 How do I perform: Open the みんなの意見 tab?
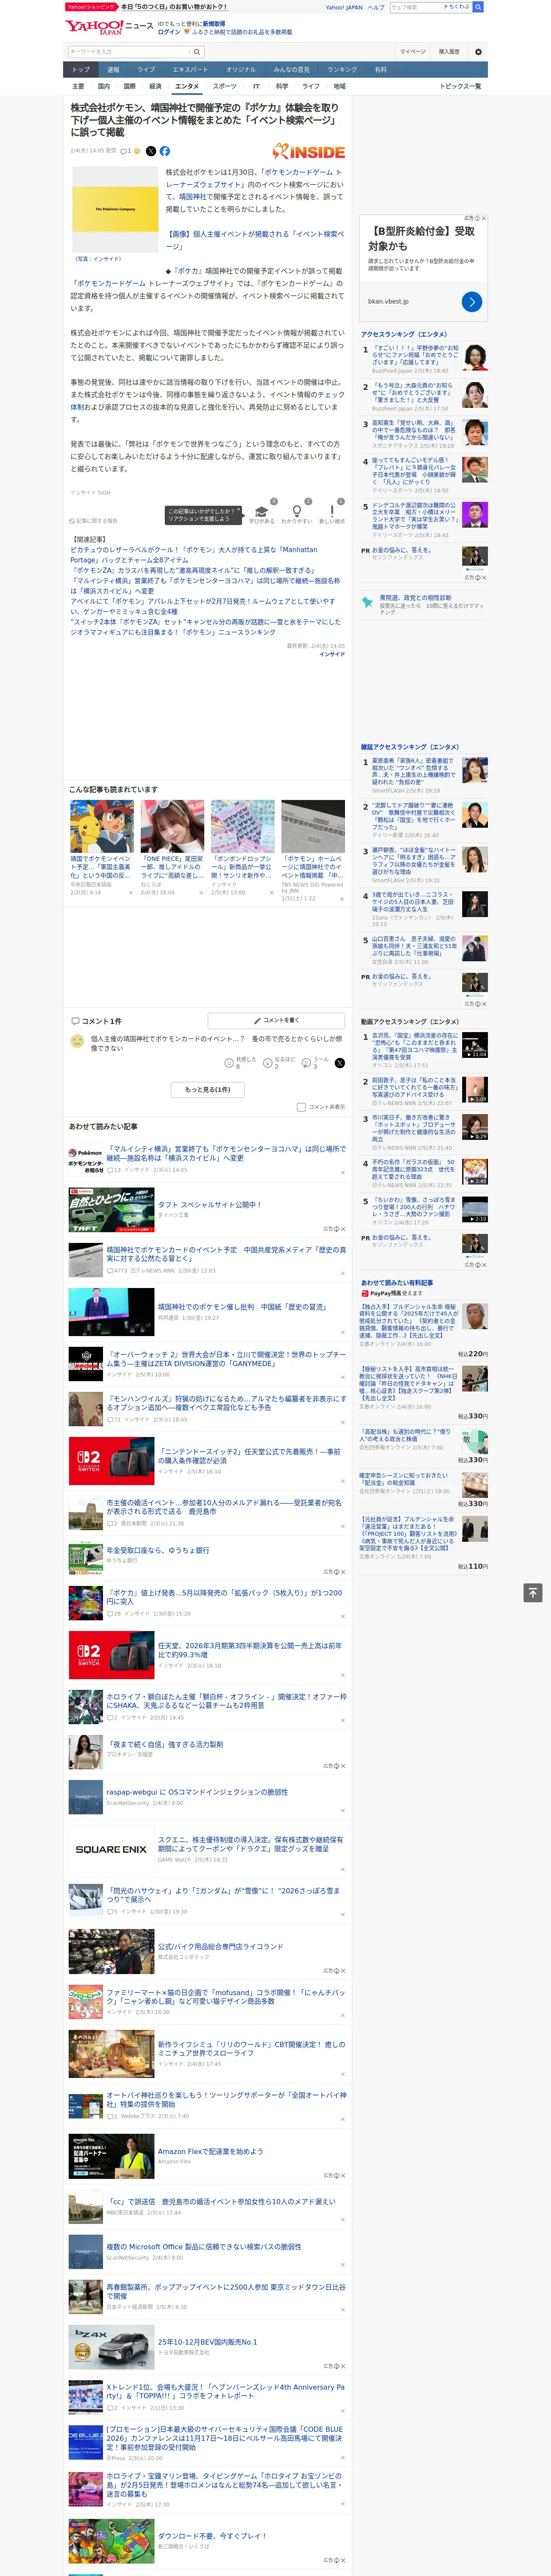(291, 70)
